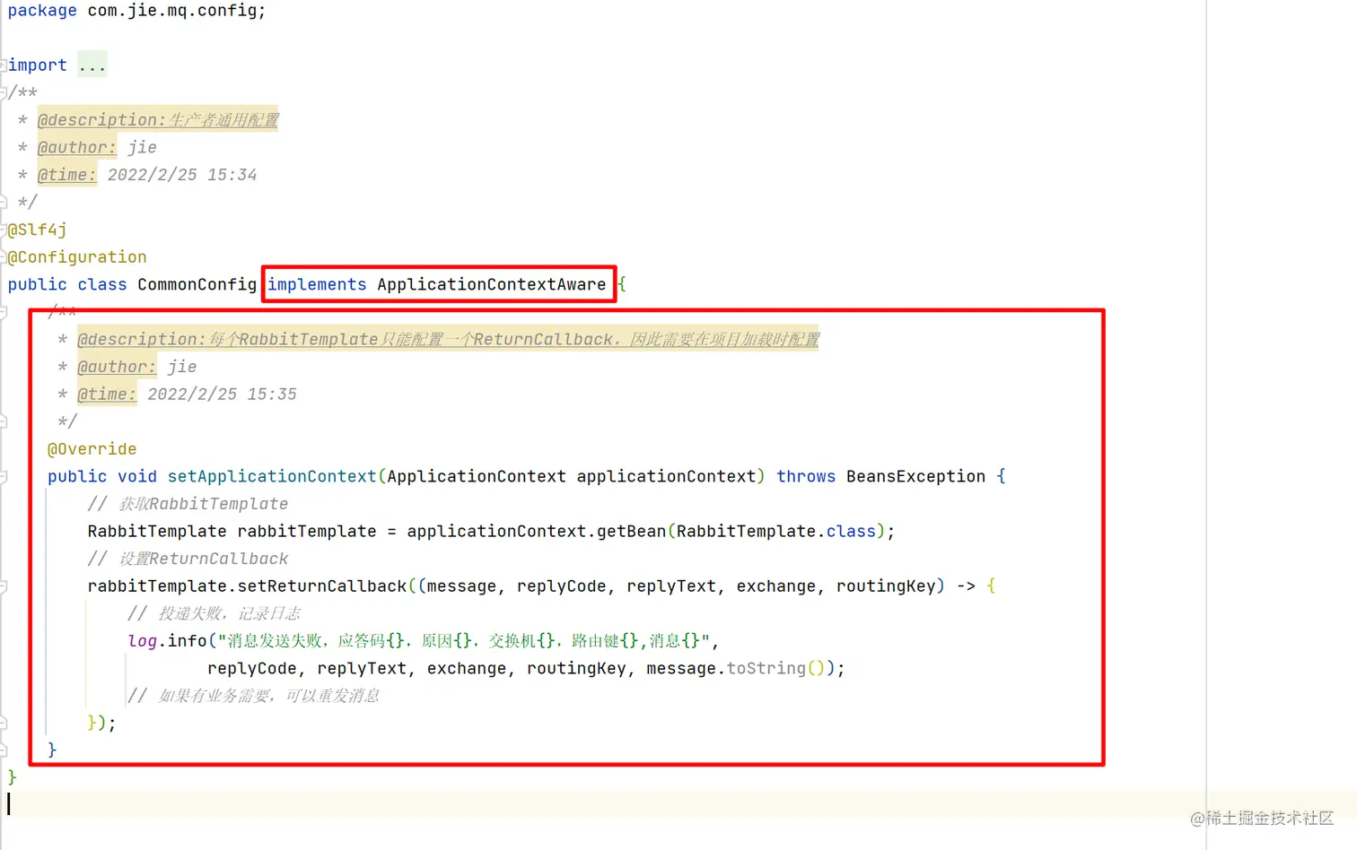Click the comment 获取RabbitTemplate
Image resolution: width=1357 pixels, height=850 pixels.
click(x=188, y=504)
